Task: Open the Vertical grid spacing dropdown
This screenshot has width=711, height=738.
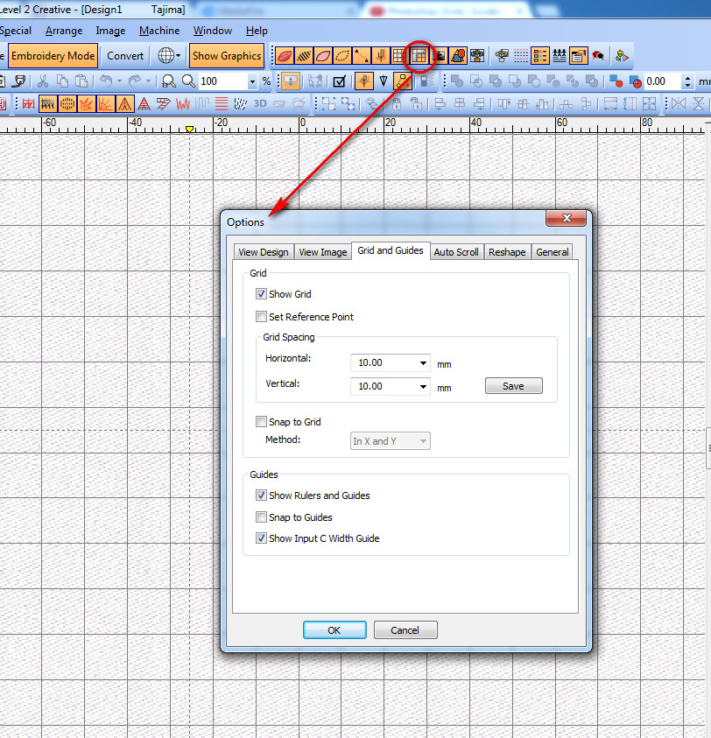Action: 423,386
